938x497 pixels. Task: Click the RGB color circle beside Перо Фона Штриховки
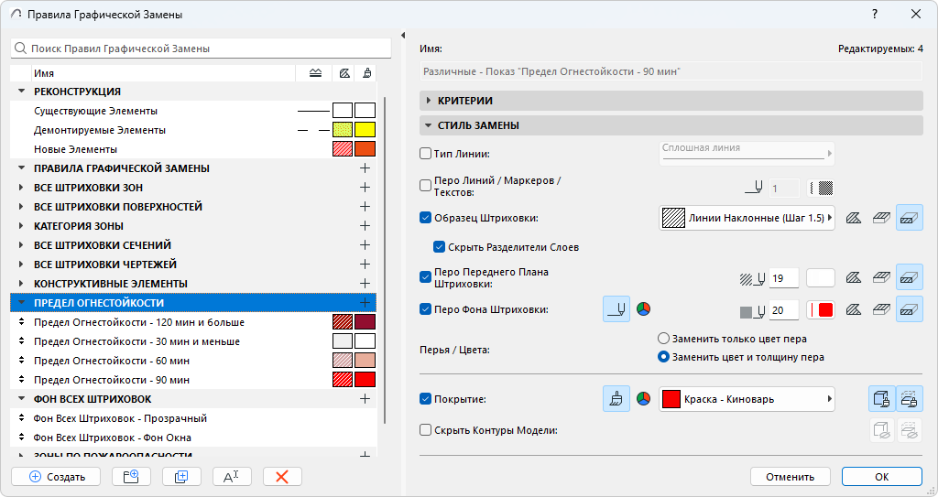pyautogui.click(x=644, y=309)
